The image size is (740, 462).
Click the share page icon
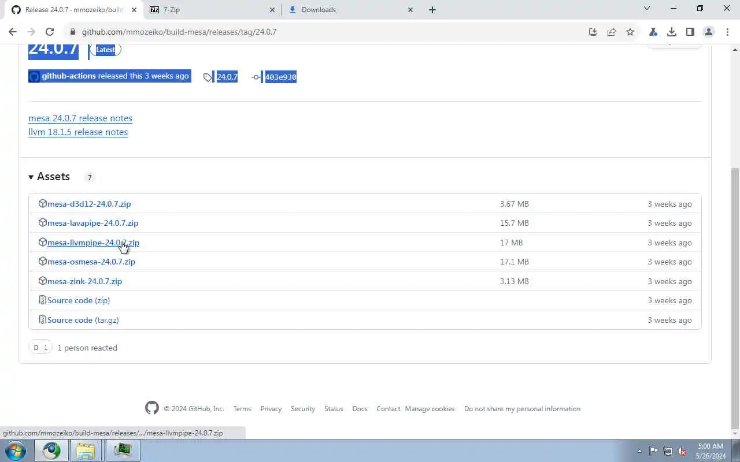point(612,32)
